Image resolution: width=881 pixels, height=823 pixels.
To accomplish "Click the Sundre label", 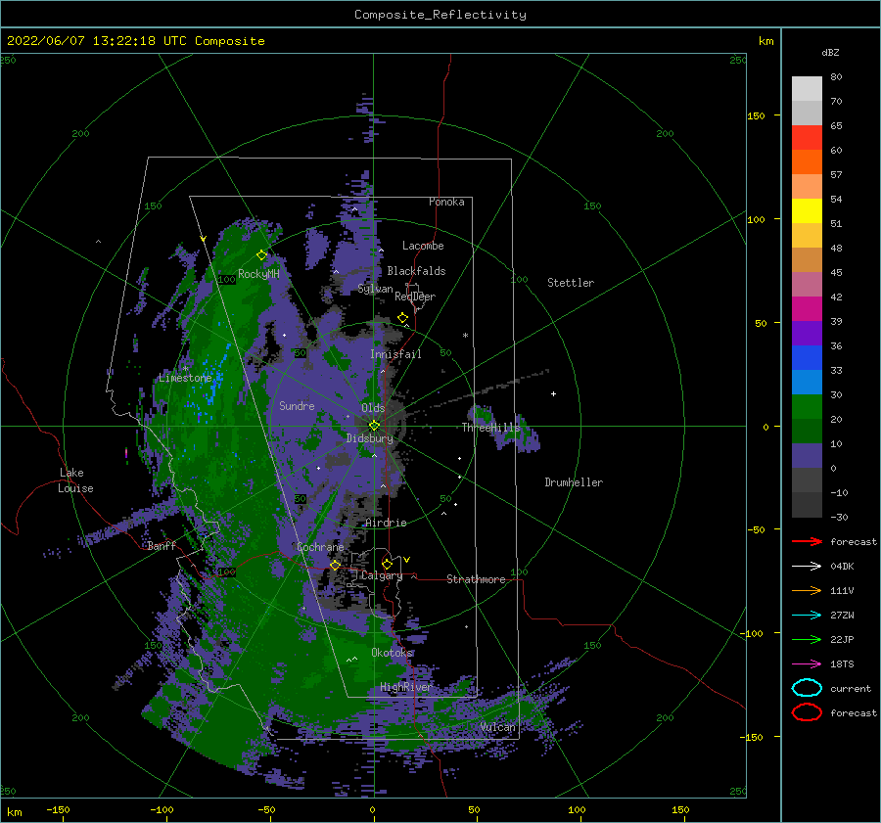I will click(297, 405).
